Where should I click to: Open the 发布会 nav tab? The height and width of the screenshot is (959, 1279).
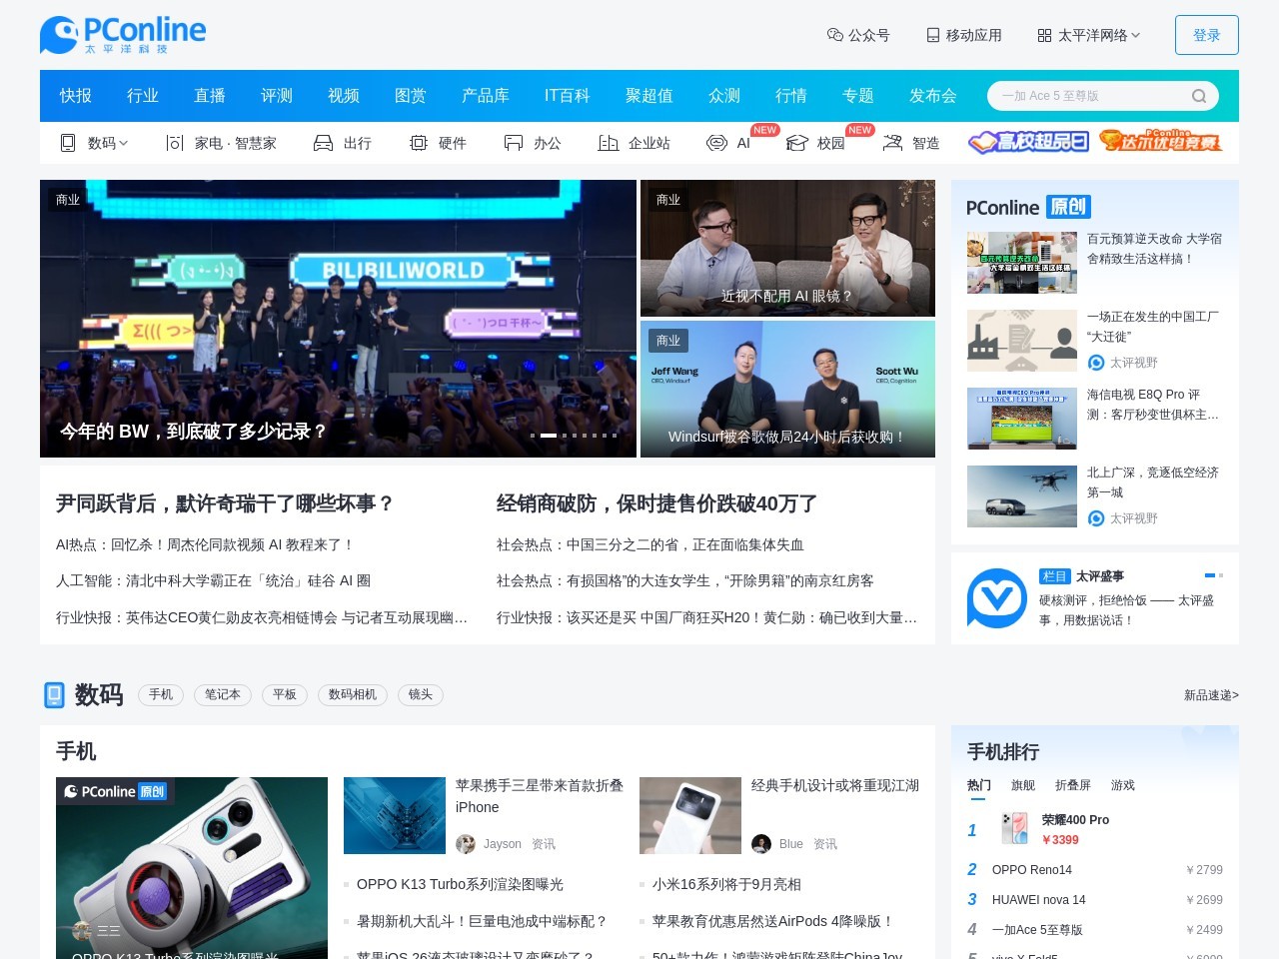click(x=933, y=96)
